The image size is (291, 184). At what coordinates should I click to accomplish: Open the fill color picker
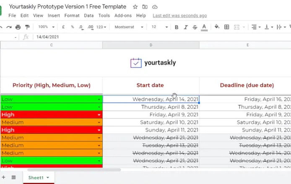pyautogui.click(x=217, y=27)
